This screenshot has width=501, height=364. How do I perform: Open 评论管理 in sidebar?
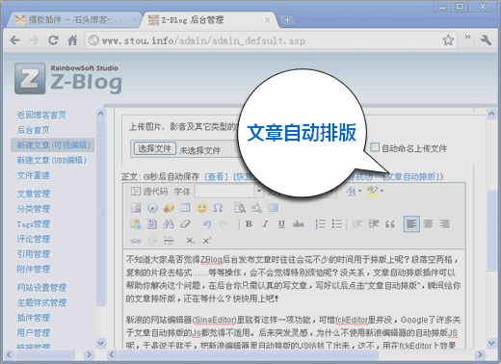click(x=34, y=239)
